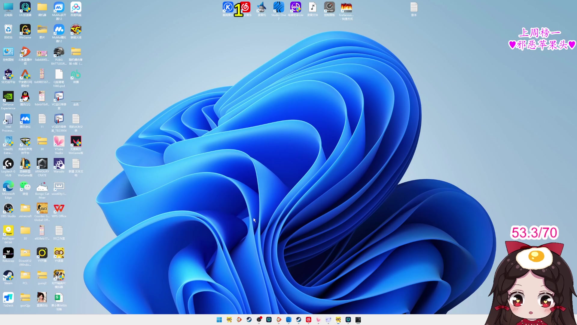Select the 录音文件 audio file
The width and height of the screenshot is (577, 325).
313,9
